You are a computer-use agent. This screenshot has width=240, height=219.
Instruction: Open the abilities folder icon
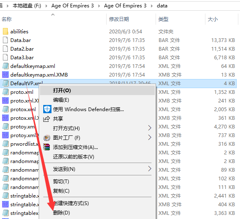coord(5,31)
